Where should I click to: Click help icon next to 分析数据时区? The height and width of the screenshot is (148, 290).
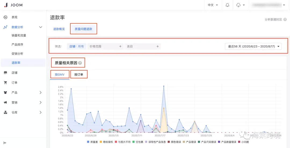pyautogui.click(x=285, y=20)
